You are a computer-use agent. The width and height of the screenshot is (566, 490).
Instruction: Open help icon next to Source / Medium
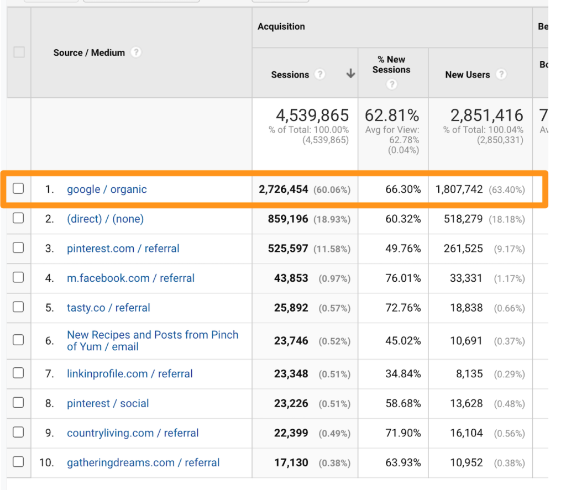(136, 52)
